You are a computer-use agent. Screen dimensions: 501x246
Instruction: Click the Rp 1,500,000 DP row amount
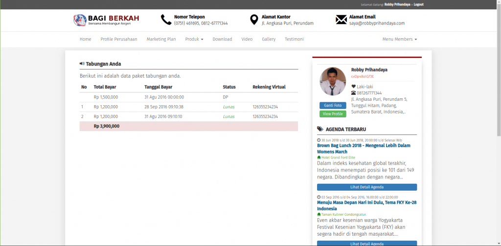(x=106, y=97)
